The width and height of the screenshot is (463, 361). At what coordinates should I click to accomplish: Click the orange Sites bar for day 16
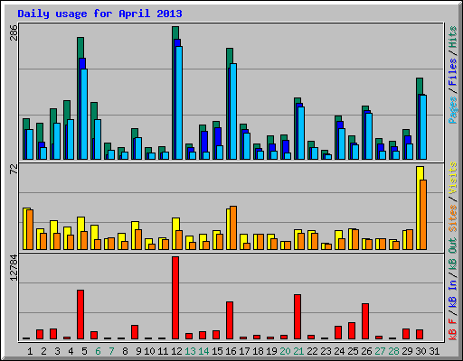click(x=233, y=227)
